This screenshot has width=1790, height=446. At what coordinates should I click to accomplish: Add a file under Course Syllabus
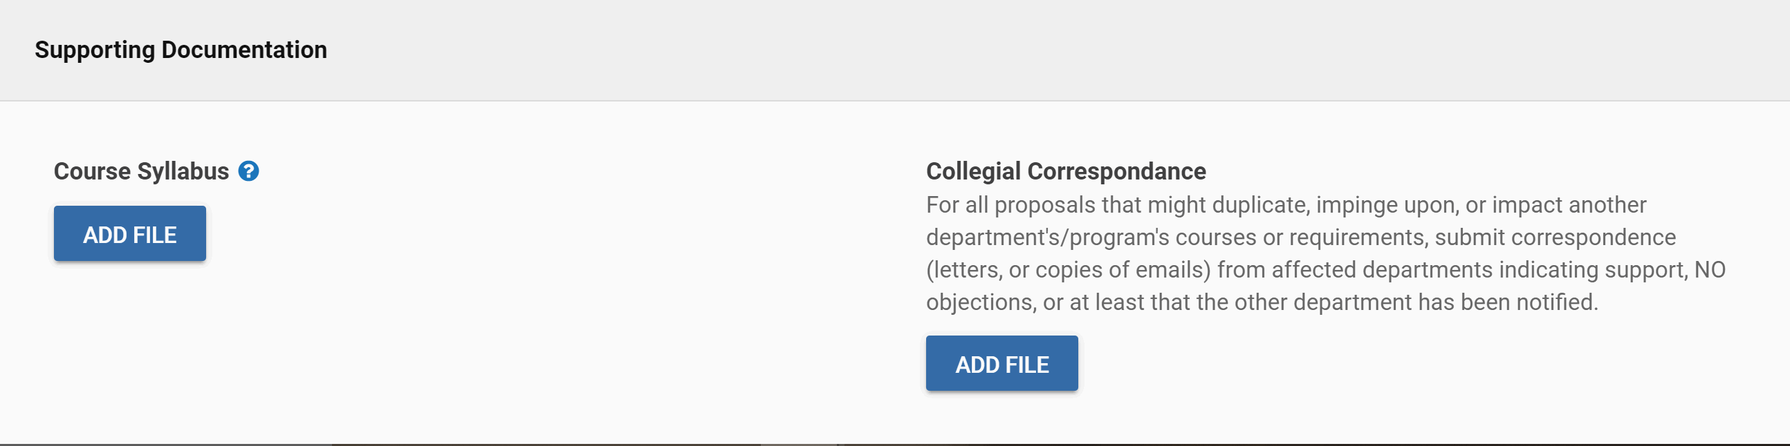130,234
